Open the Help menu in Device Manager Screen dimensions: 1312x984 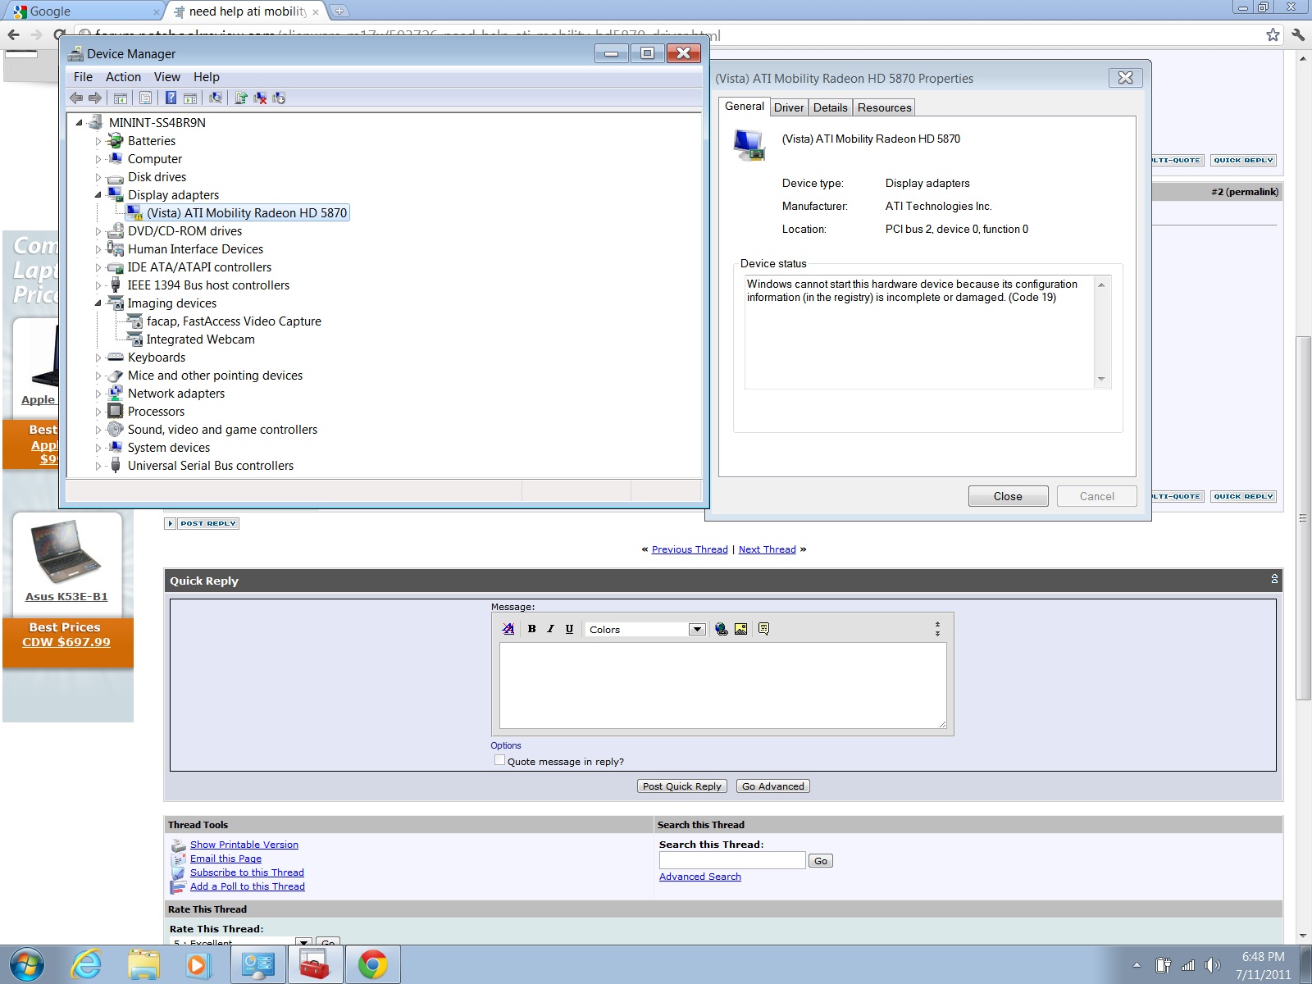click(207, 77)
